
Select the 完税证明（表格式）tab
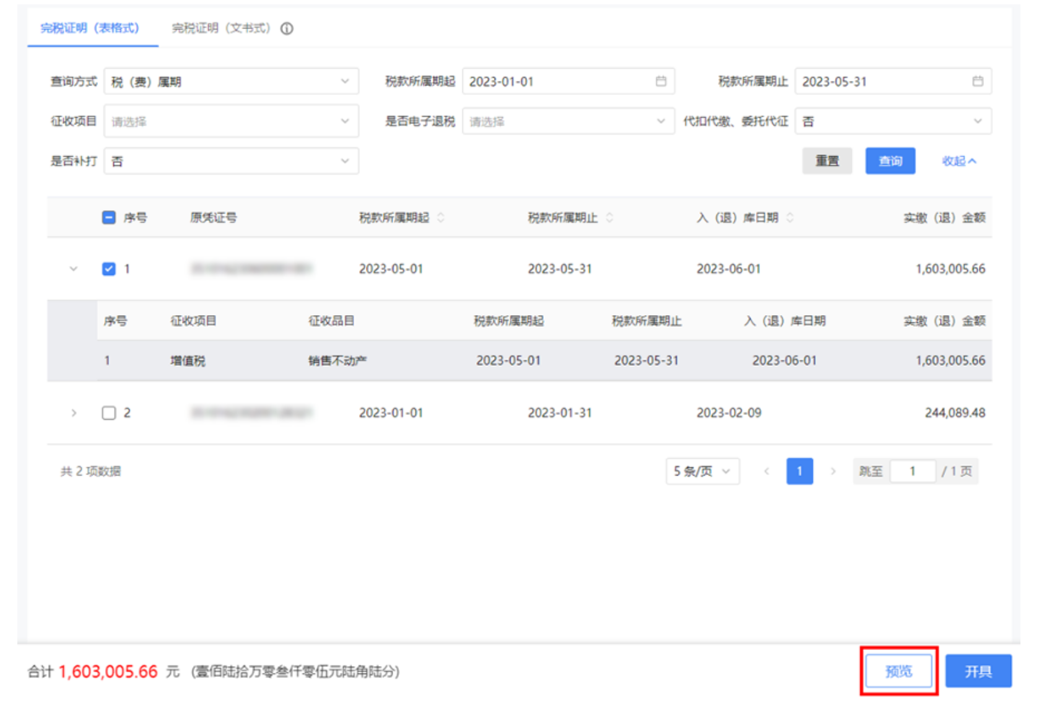pyautogui.click(x=91, y=28)
